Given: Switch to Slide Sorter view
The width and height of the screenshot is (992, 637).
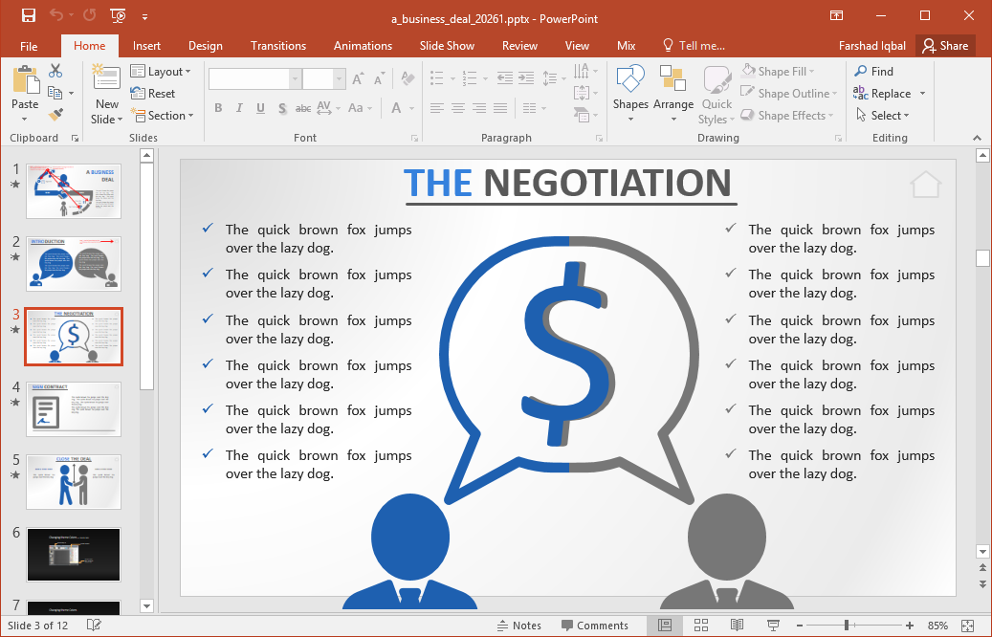Looking at the screenshot, I should [x=701, y=626].
